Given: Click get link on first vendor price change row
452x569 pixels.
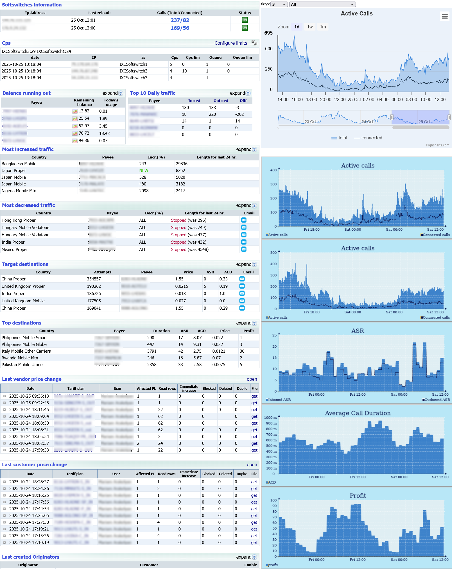Looking at the screenshot, I should (x=254, y=396).
